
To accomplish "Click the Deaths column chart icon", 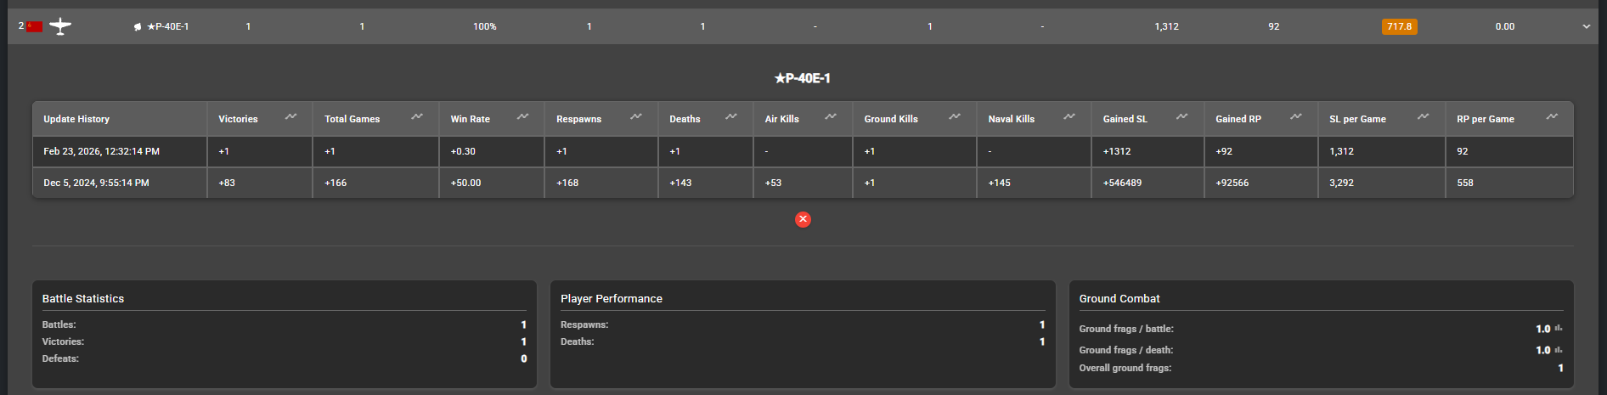I will tap(731, 116).
